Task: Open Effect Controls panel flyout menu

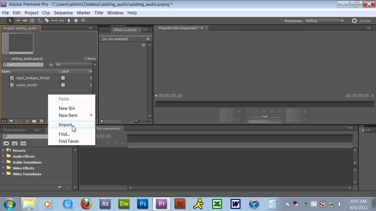Action: click(145, 30)
